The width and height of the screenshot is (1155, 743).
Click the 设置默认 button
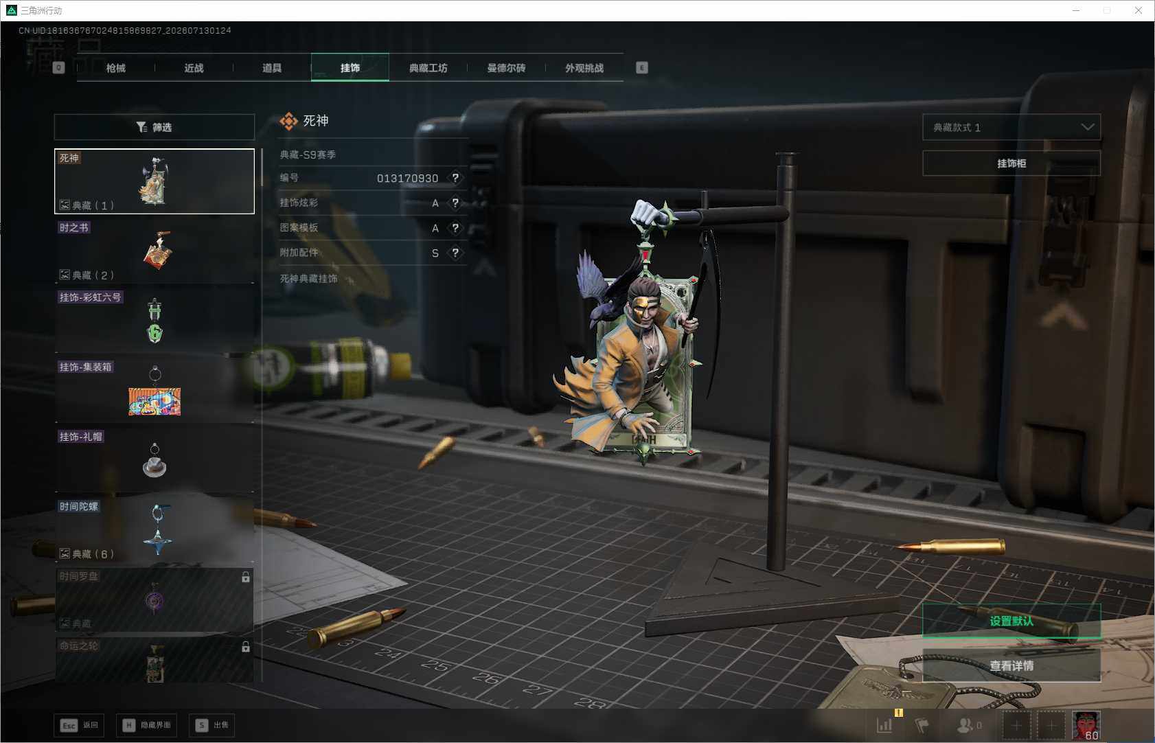[1011, 621]
